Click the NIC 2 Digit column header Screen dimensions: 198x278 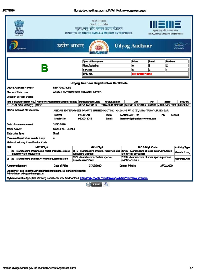tap(42, 147)
